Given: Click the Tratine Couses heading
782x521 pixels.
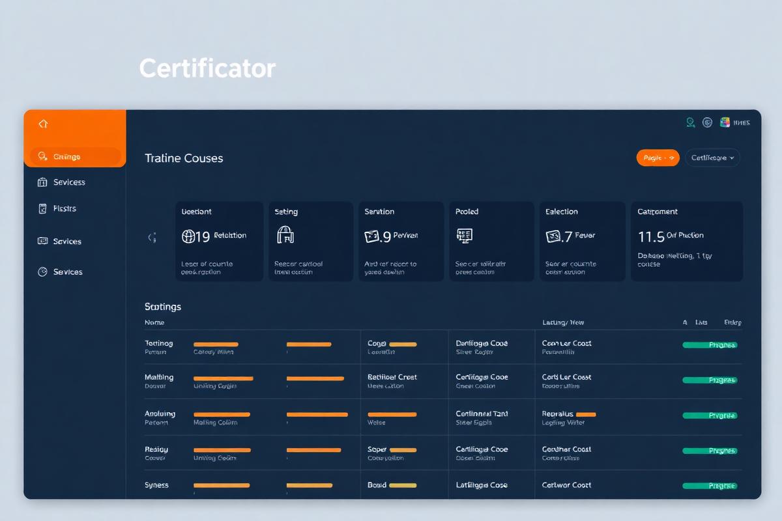Looking at the screenshot, I should click(184, 158).
